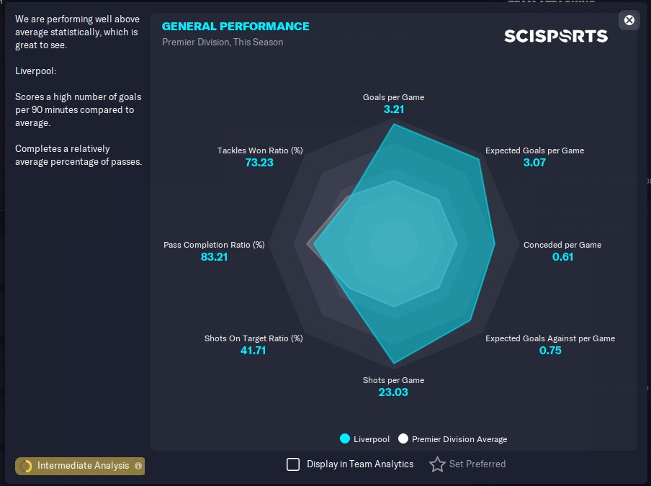Open the Intermediate Analysis badge
Image resolution: width=651 pixels, height=486 pixels.
(80, 466)
